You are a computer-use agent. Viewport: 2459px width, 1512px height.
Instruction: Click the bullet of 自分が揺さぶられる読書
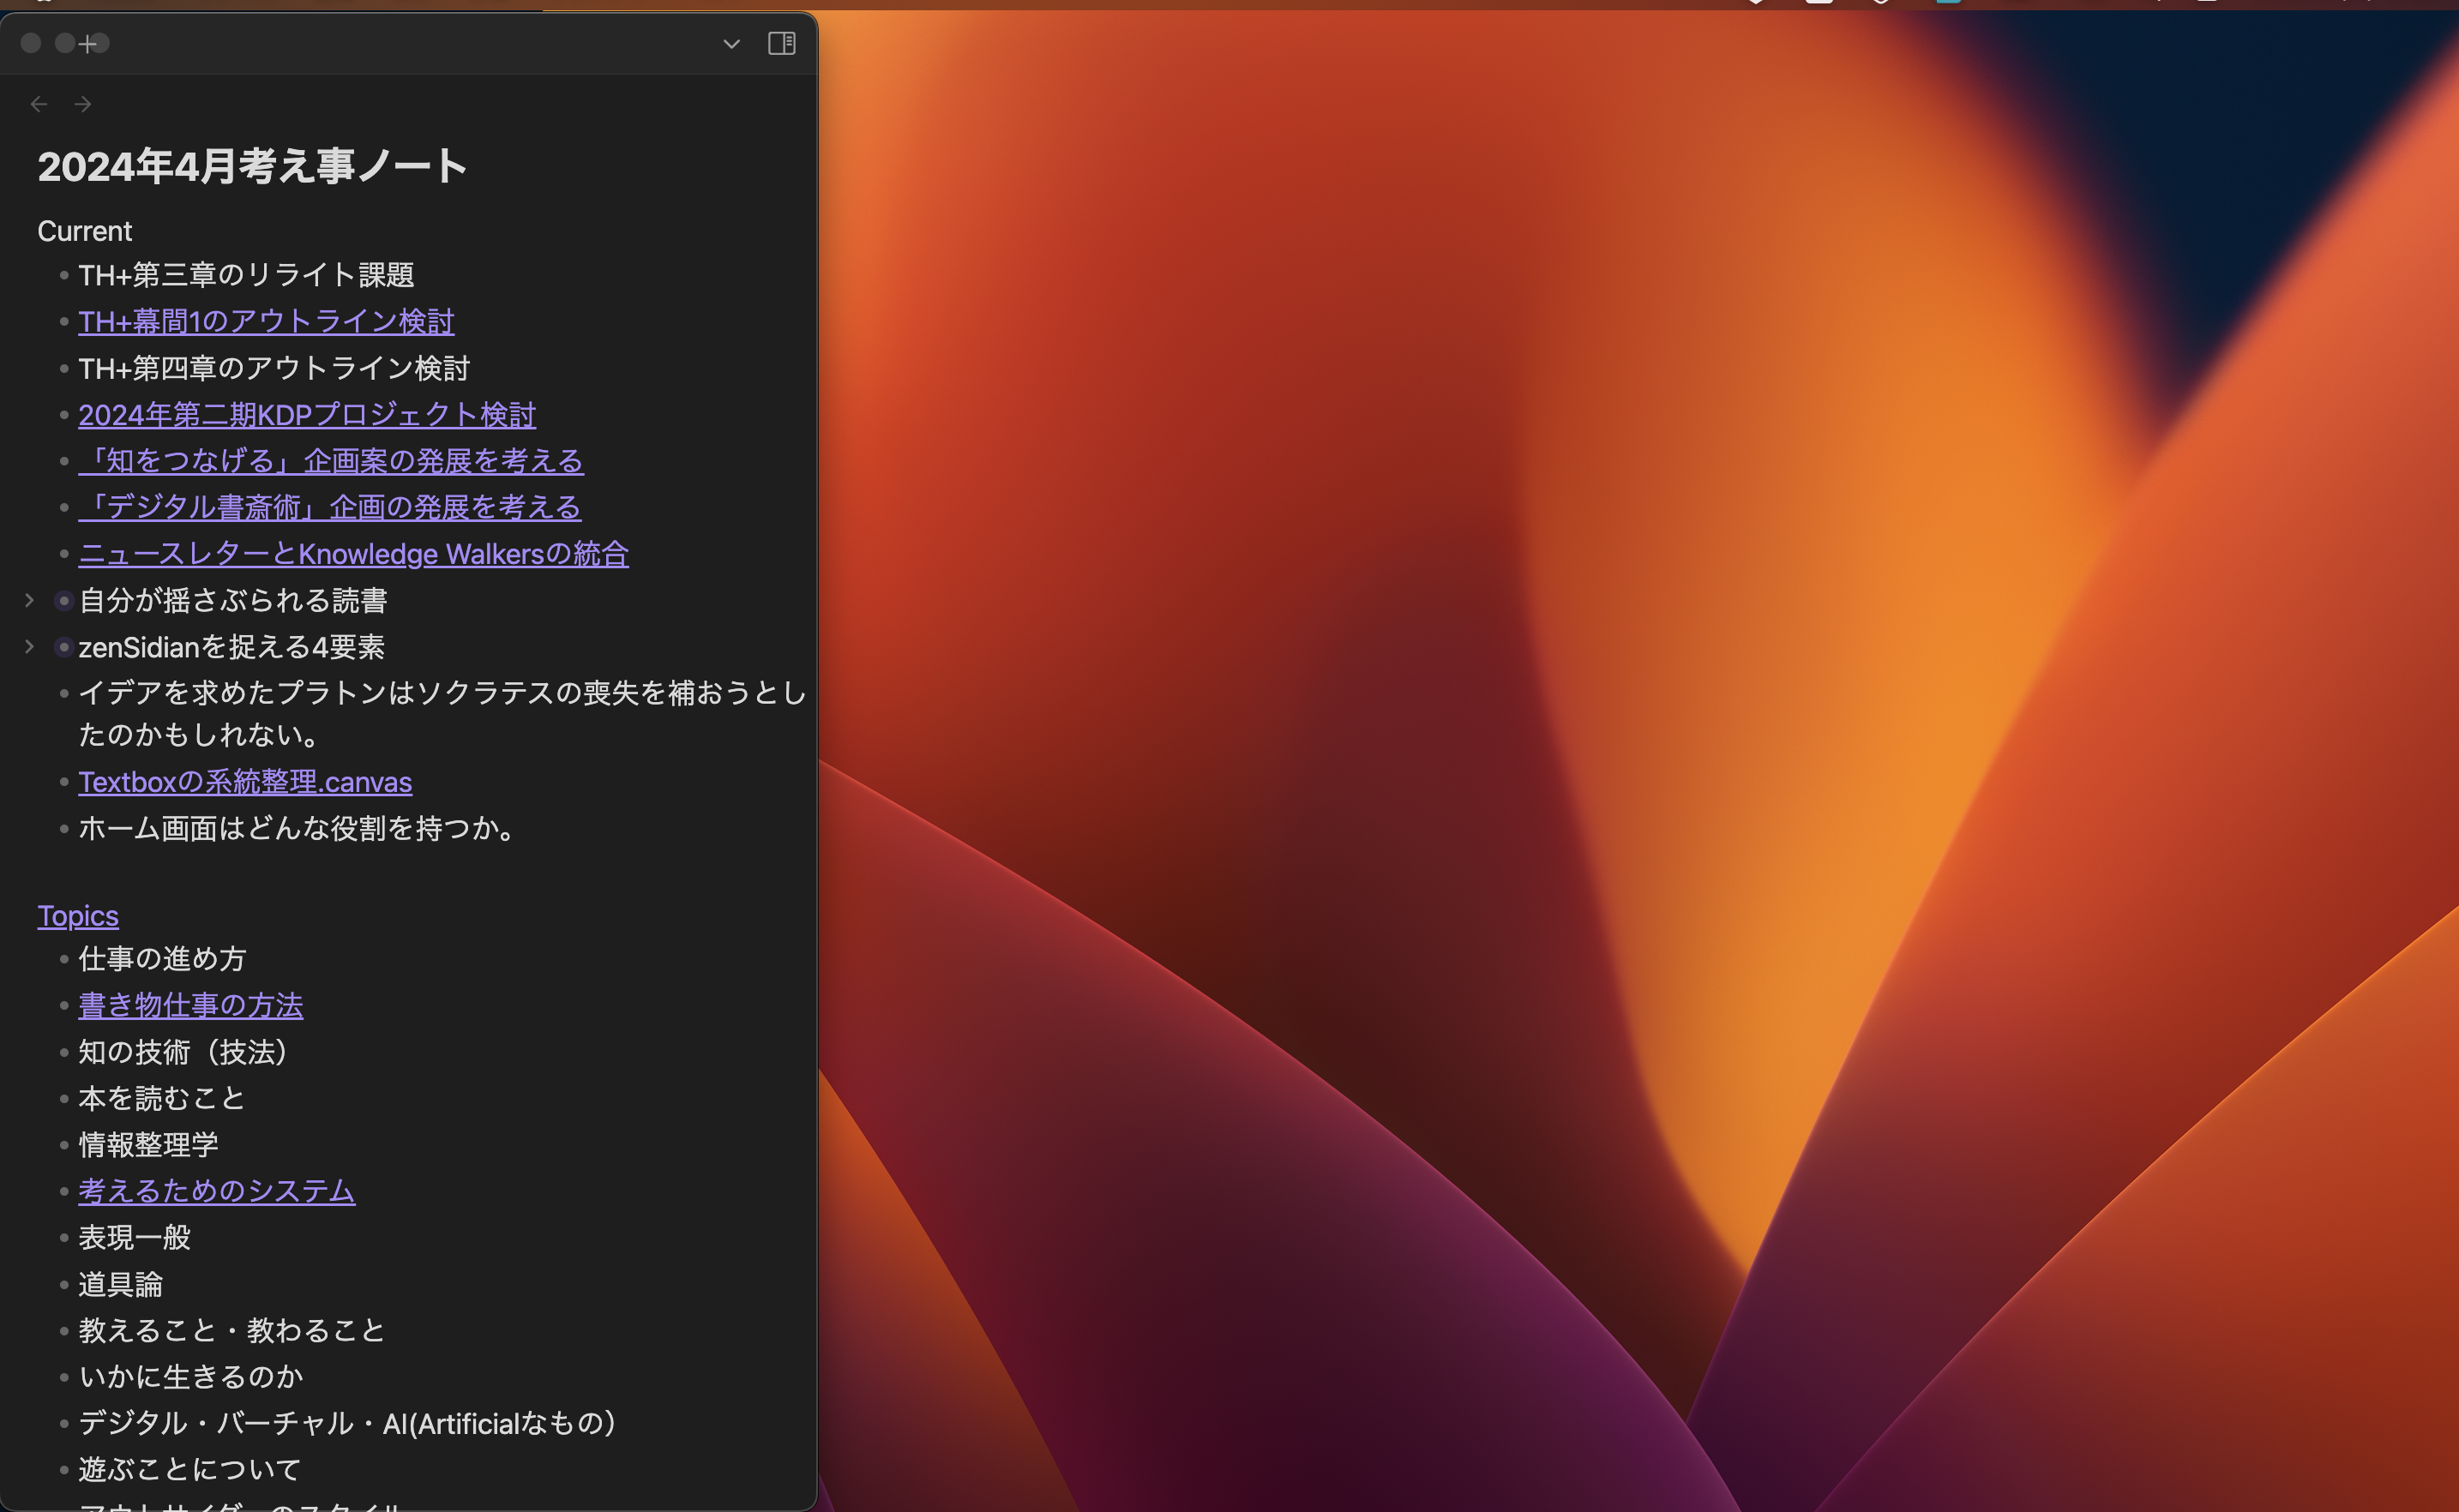[x=63, y=601]
